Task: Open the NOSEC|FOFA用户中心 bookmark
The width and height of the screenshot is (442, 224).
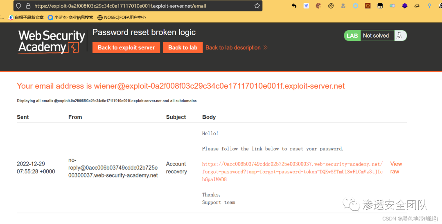Action: pos(122,18)
